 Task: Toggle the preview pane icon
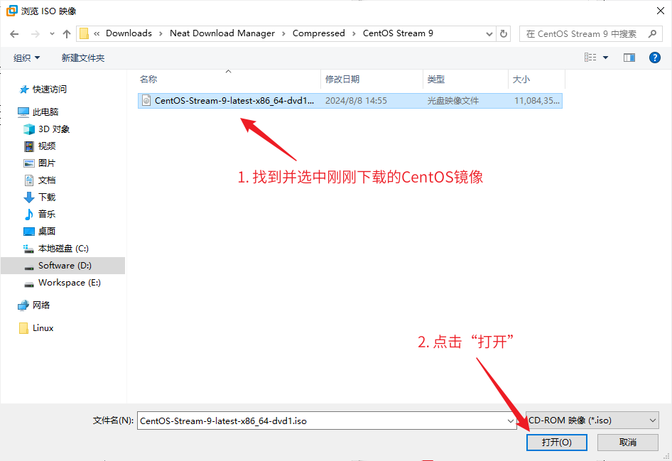[629, 58]
